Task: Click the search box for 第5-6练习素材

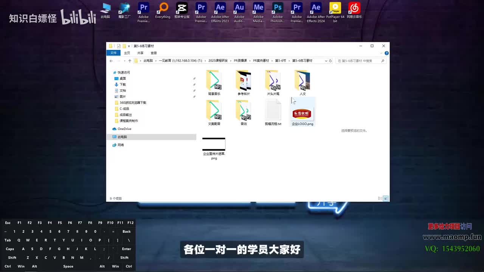Action: tap(361, 61)
